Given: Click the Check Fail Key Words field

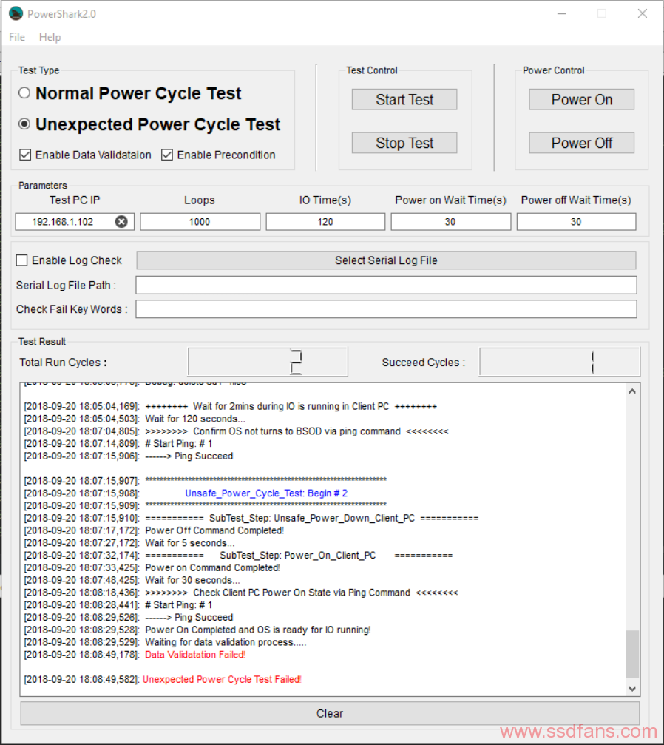Looking at the screenshot, I should click(386, 309).
